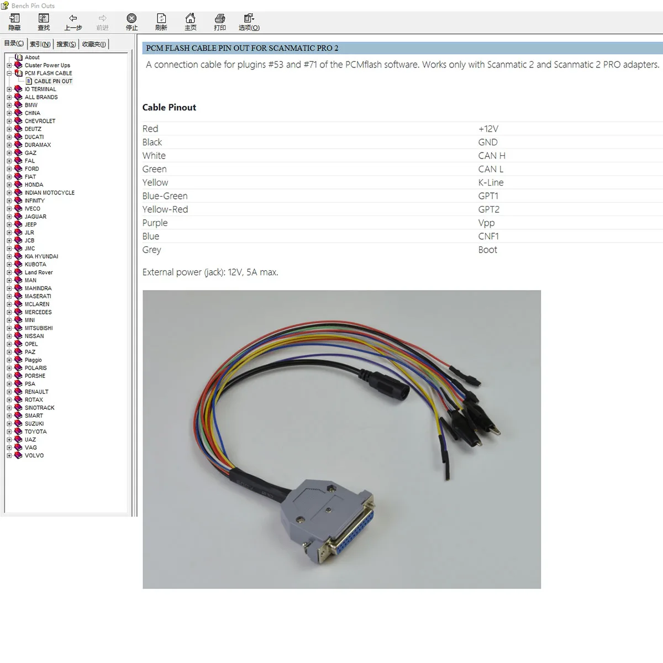663x663 pixels.
Task: Click the cable photo in content pane
Action: (x=341, y=439)
